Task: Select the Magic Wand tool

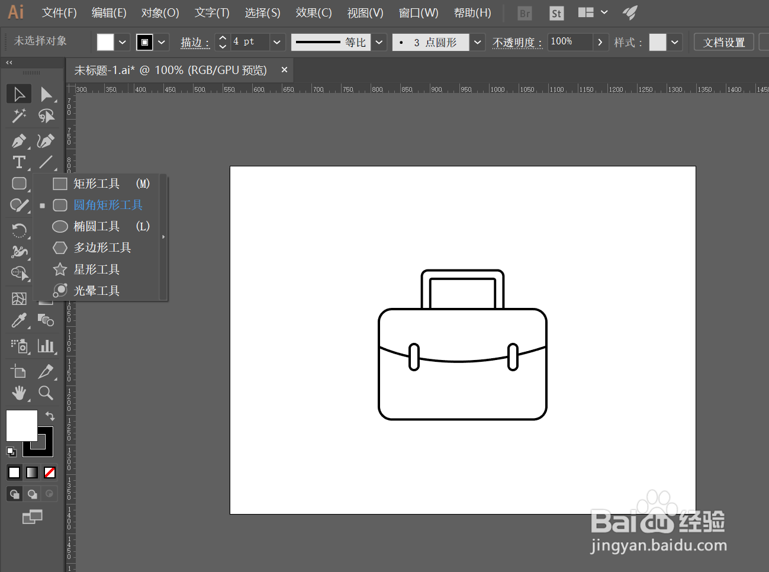Action: pyautogui.click(x=19, y=116)
